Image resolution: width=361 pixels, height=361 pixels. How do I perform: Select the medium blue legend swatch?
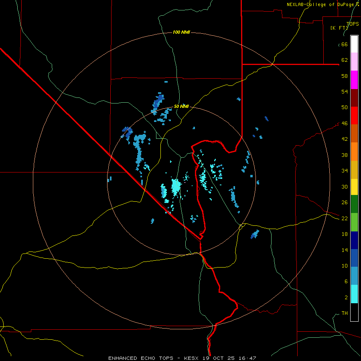tap(354, 258)
